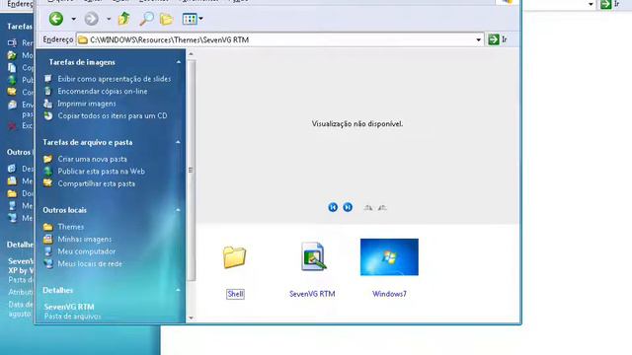Screen dimensions: 632x355
Task: Open the Back button history dropdown
Action: (x=73, y=19)
